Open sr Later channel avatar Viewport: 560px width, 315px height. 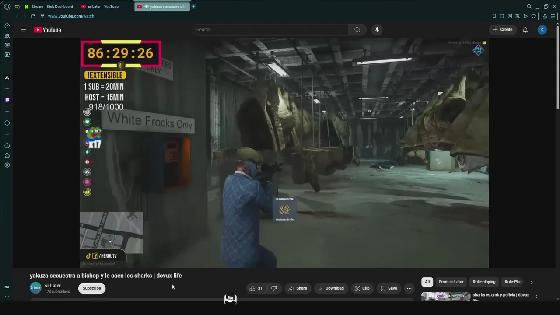click(x=35, y=288)
